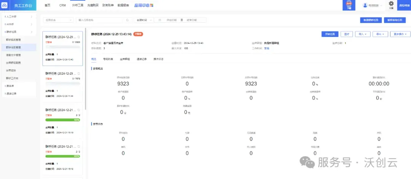Click the colorful grid icon beside 应用中心

152,5
